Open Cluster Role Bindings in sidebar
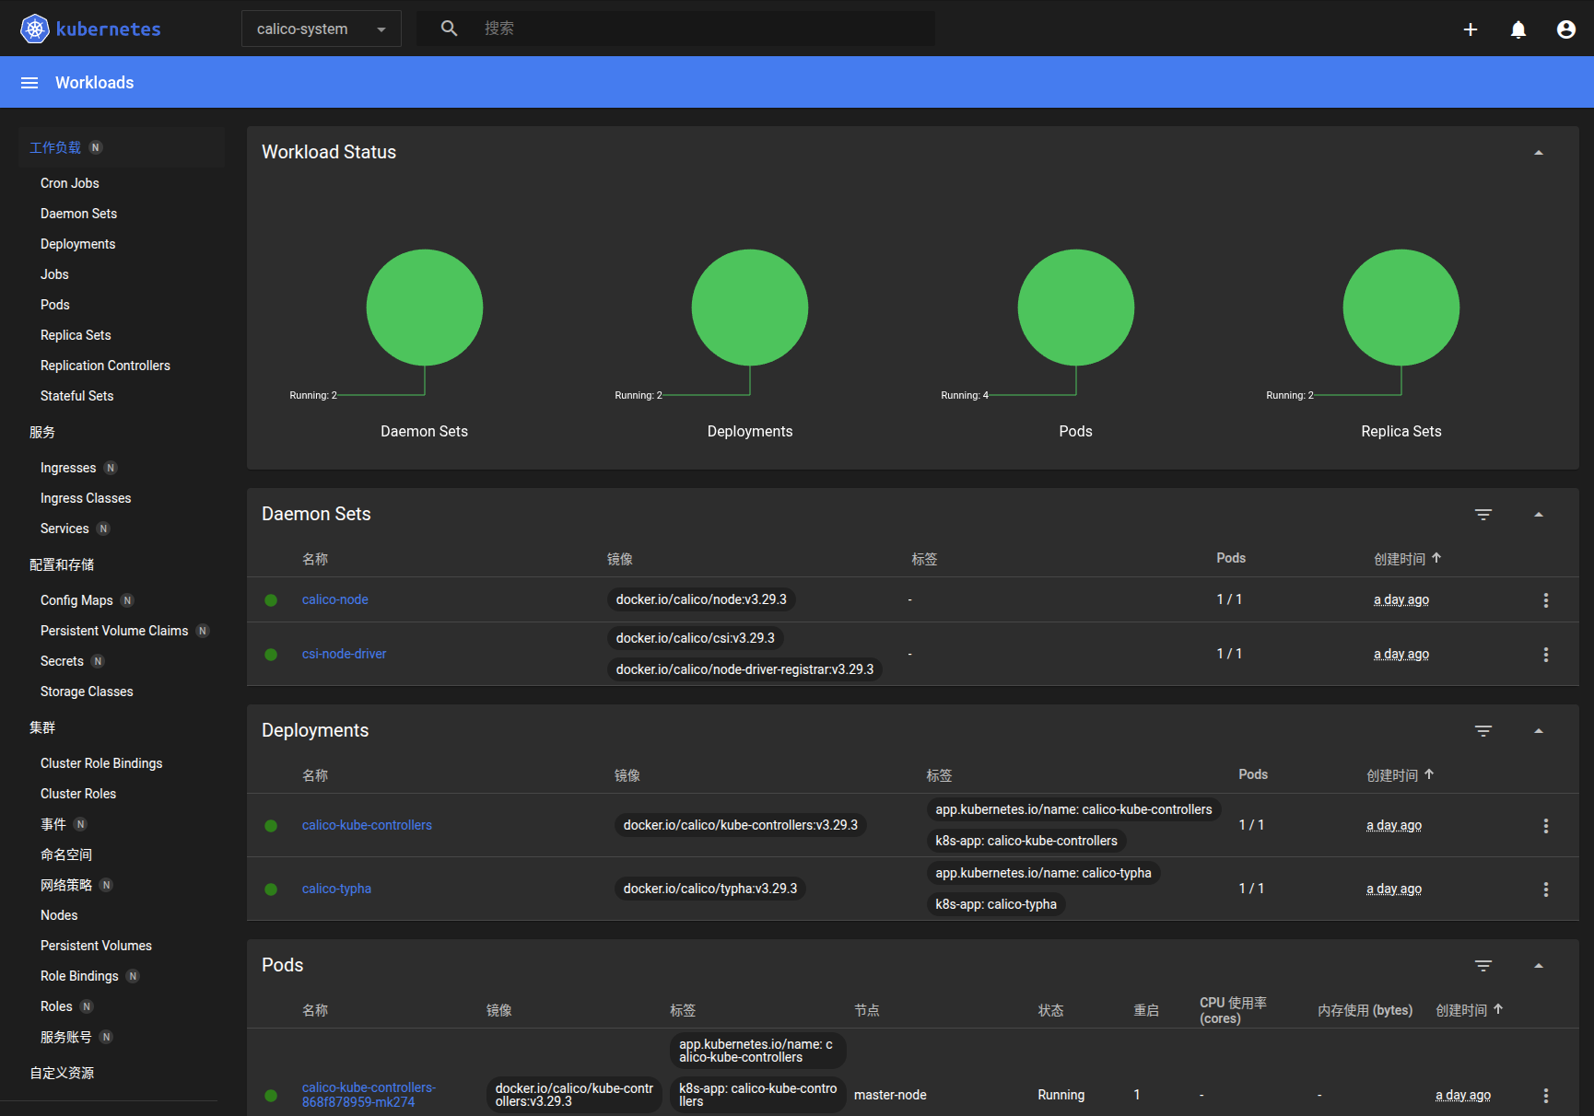The height and width of the screenshot is (1116, 1594). [x=101, y=763]
